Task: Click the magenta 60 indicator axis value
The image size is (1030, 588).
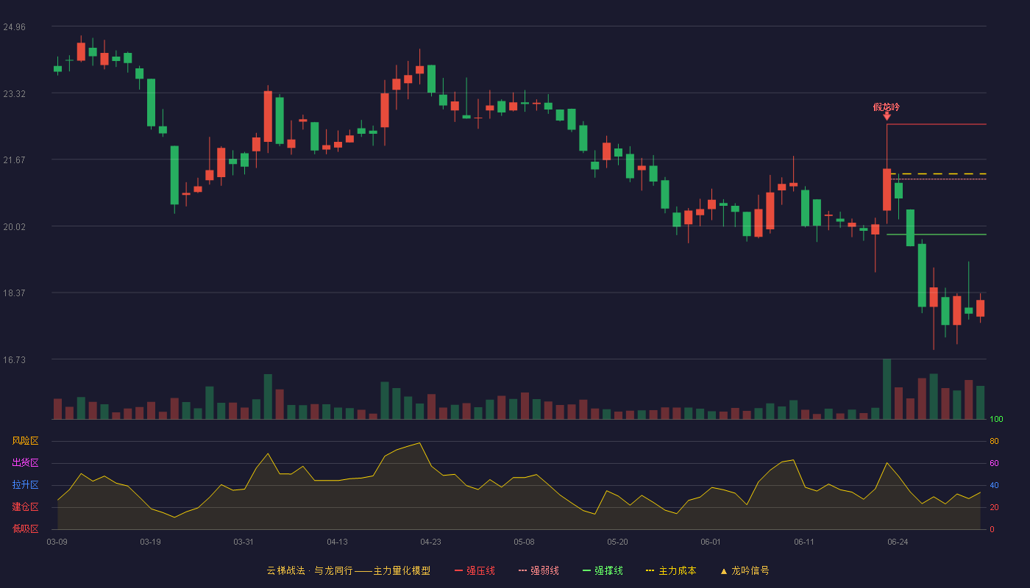Action: coord(994,463)
